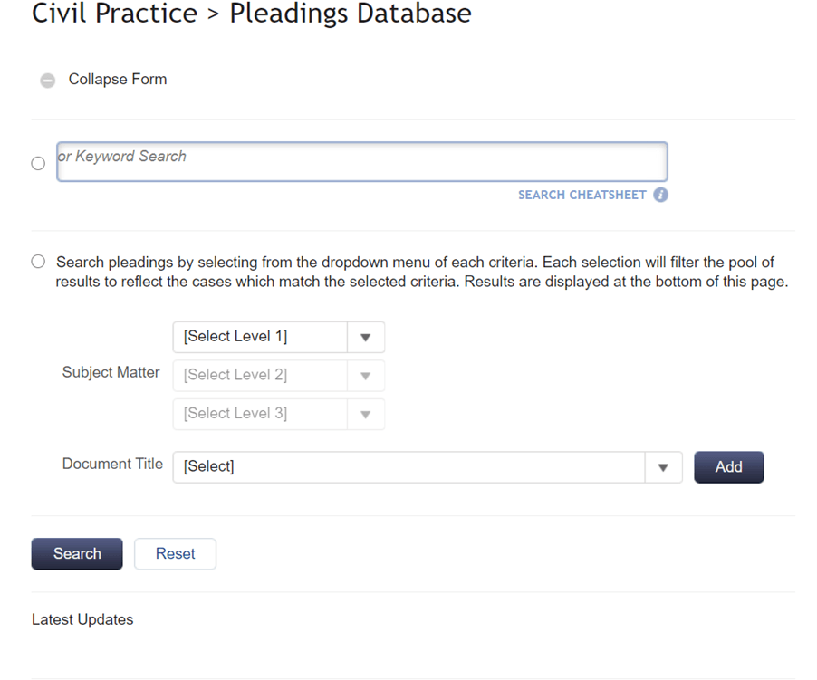Click the Add button

728,467
